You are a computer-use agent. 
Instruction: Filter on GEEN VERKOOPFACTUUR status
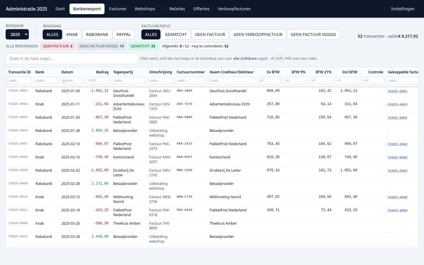tap(258, 34)
